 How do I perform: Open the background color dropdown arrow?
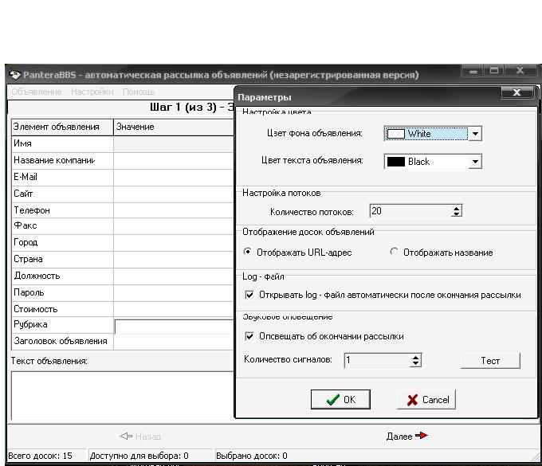coord(475,134)
